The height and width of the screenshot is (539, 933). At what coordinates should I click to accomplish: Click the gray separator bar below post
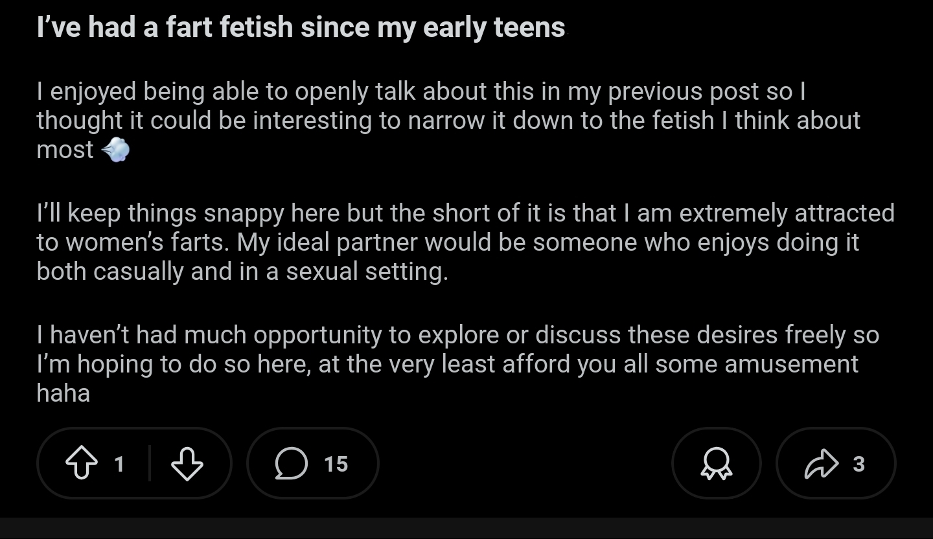click(x=466, y=528)
